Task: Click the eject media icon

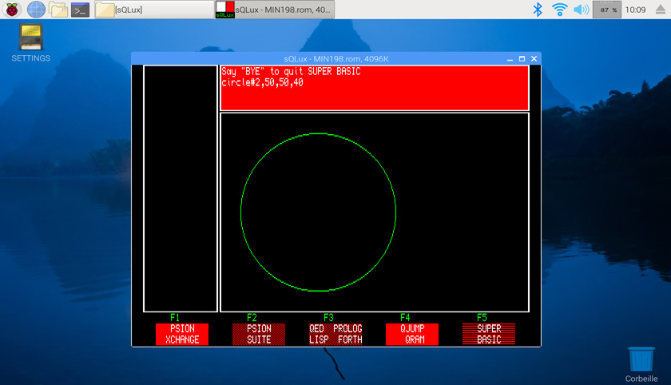Action: (661, 10)
